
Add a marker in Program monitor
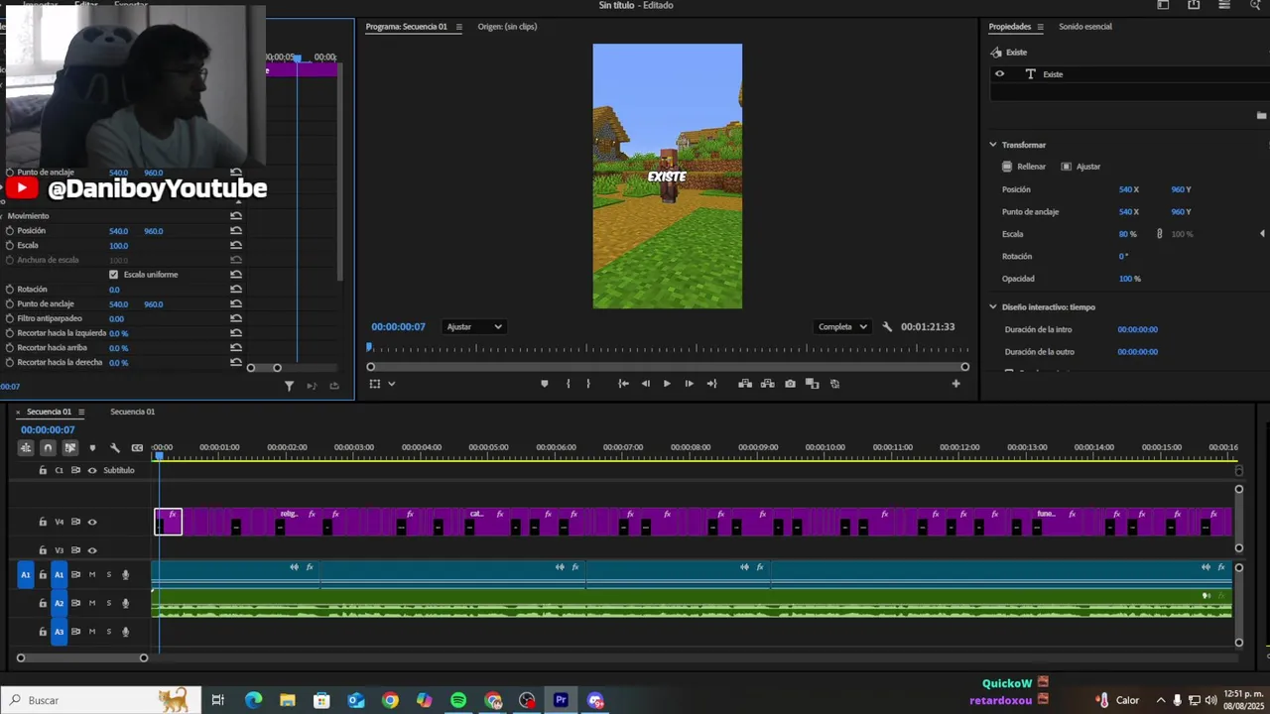(544, 384)
